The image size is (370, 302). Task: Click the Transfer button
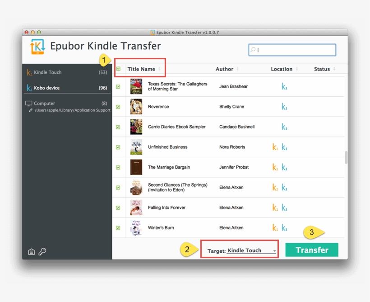pos(312,250)
